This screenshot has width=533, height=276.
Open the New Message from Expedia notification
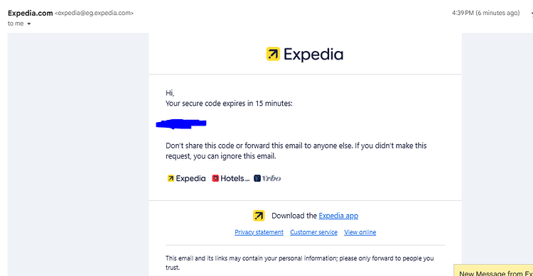(493, 270)
